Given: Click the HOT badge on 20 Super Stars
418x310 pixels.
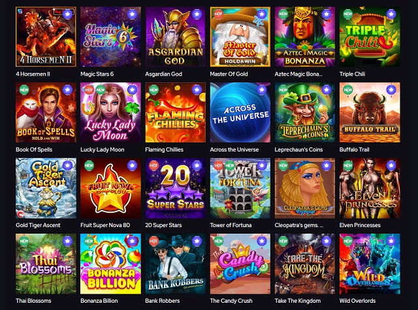Looking at the screenshot, I should pyautogui.click(x=153, y=165).
